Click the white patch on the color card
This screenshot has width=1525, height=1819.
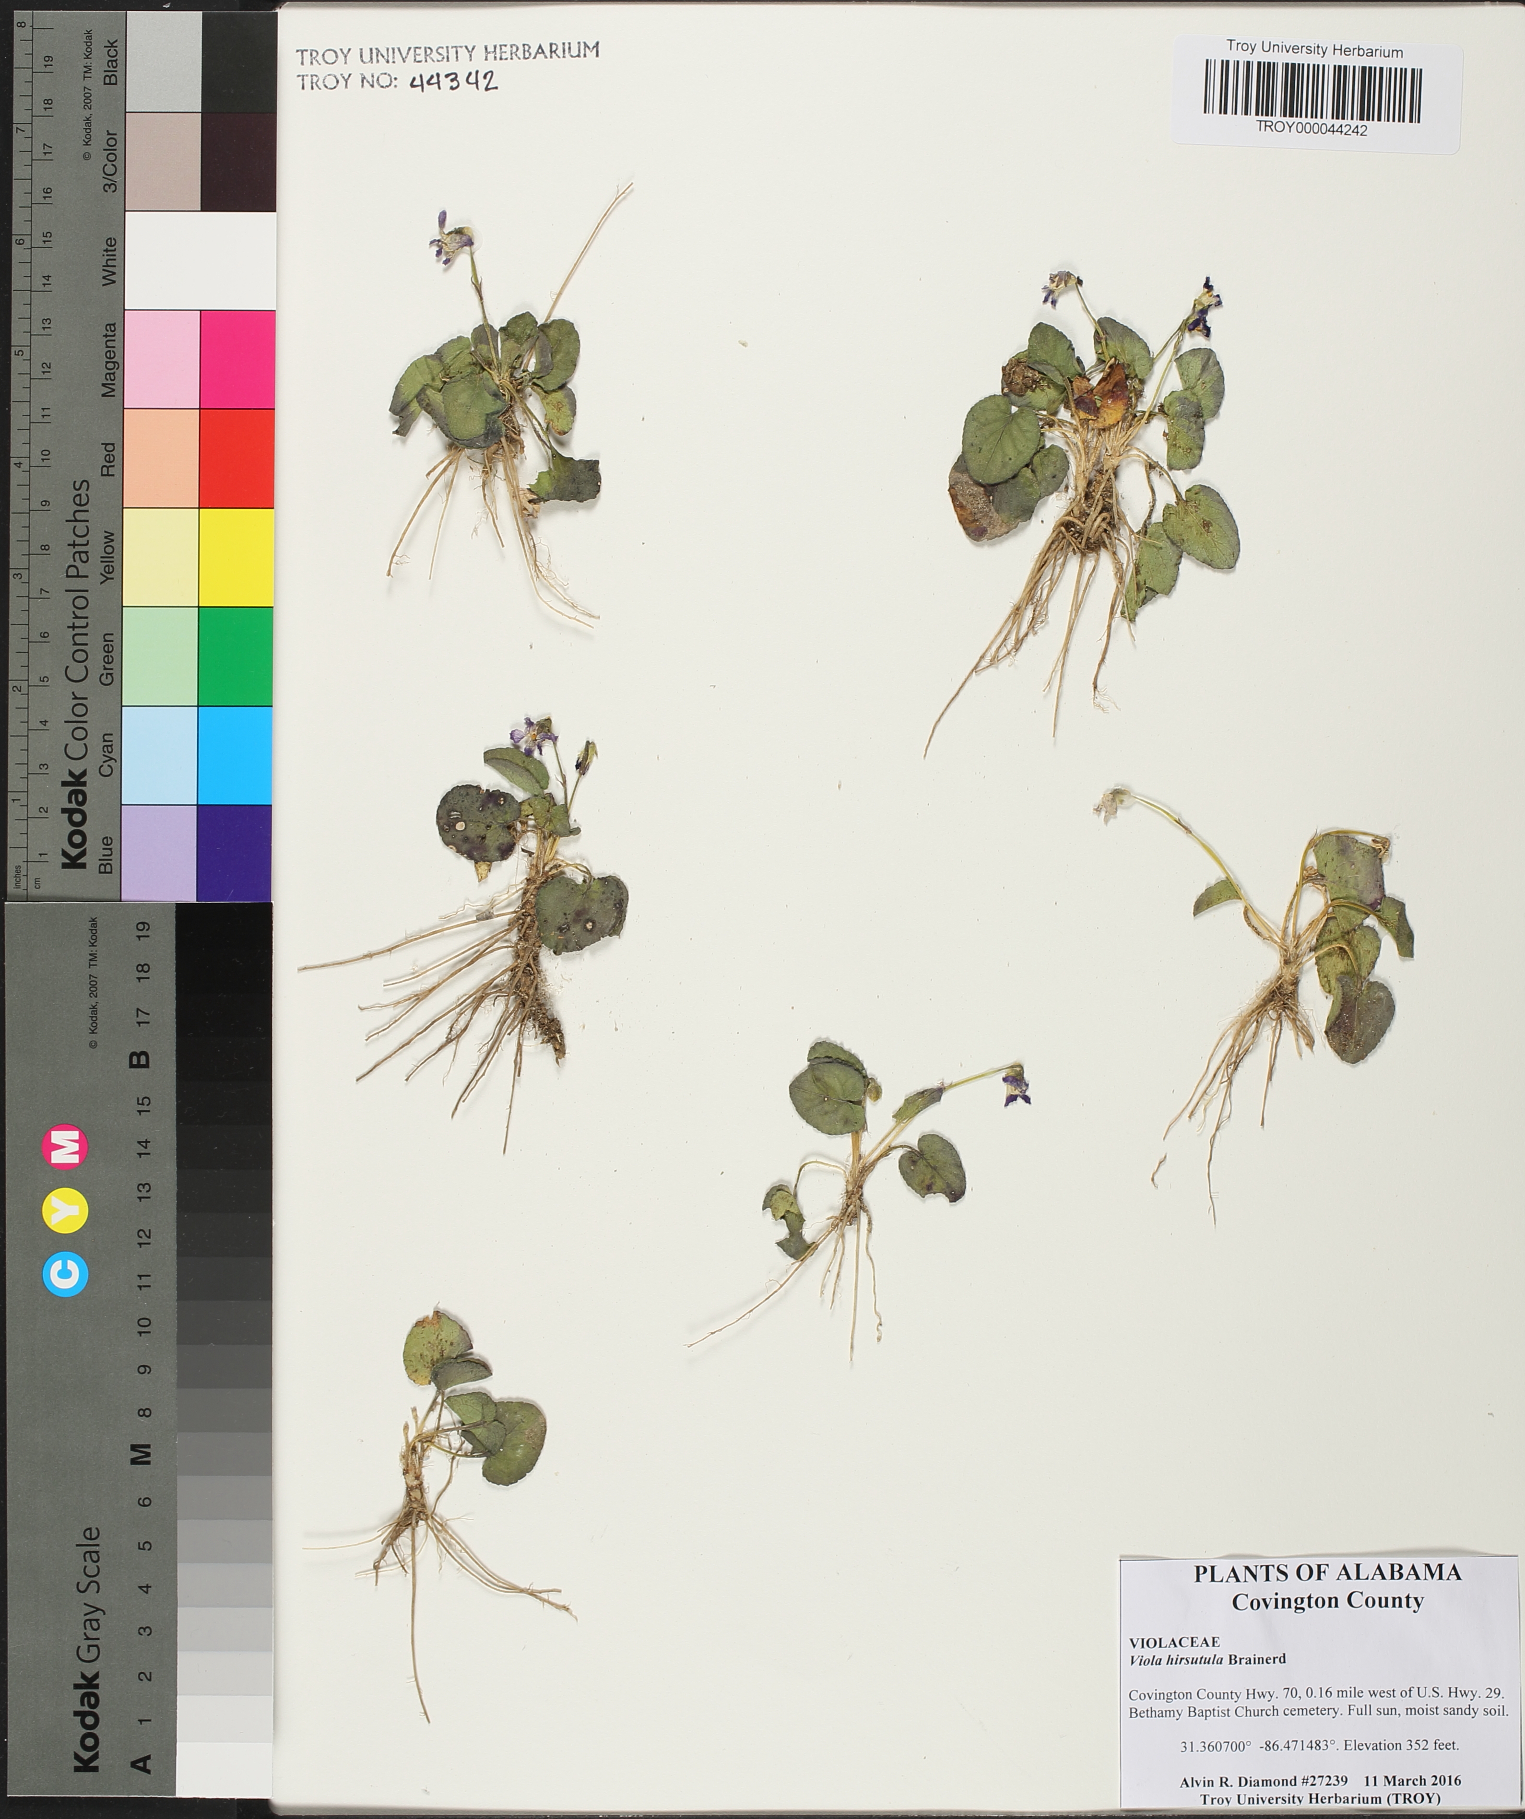(200, 261)
